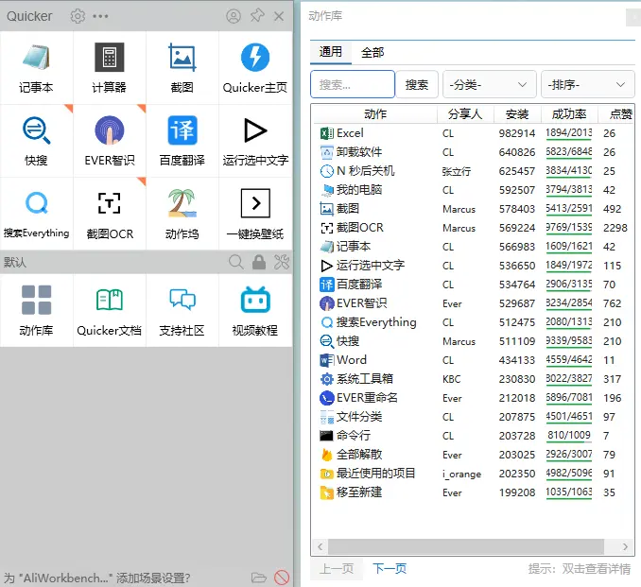Open the 动作库 action library tile
This screenshot has height=587, width=641.
36,311
